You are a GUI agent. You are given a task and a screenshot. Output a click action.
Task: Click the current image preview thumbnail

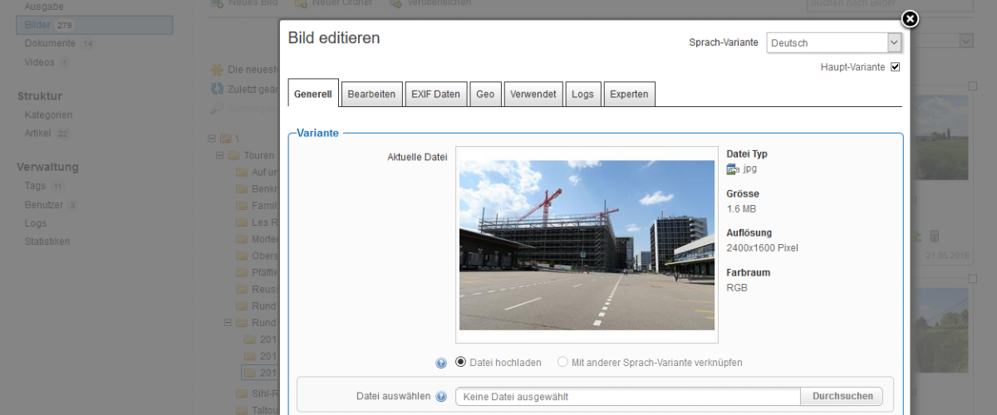586,245
